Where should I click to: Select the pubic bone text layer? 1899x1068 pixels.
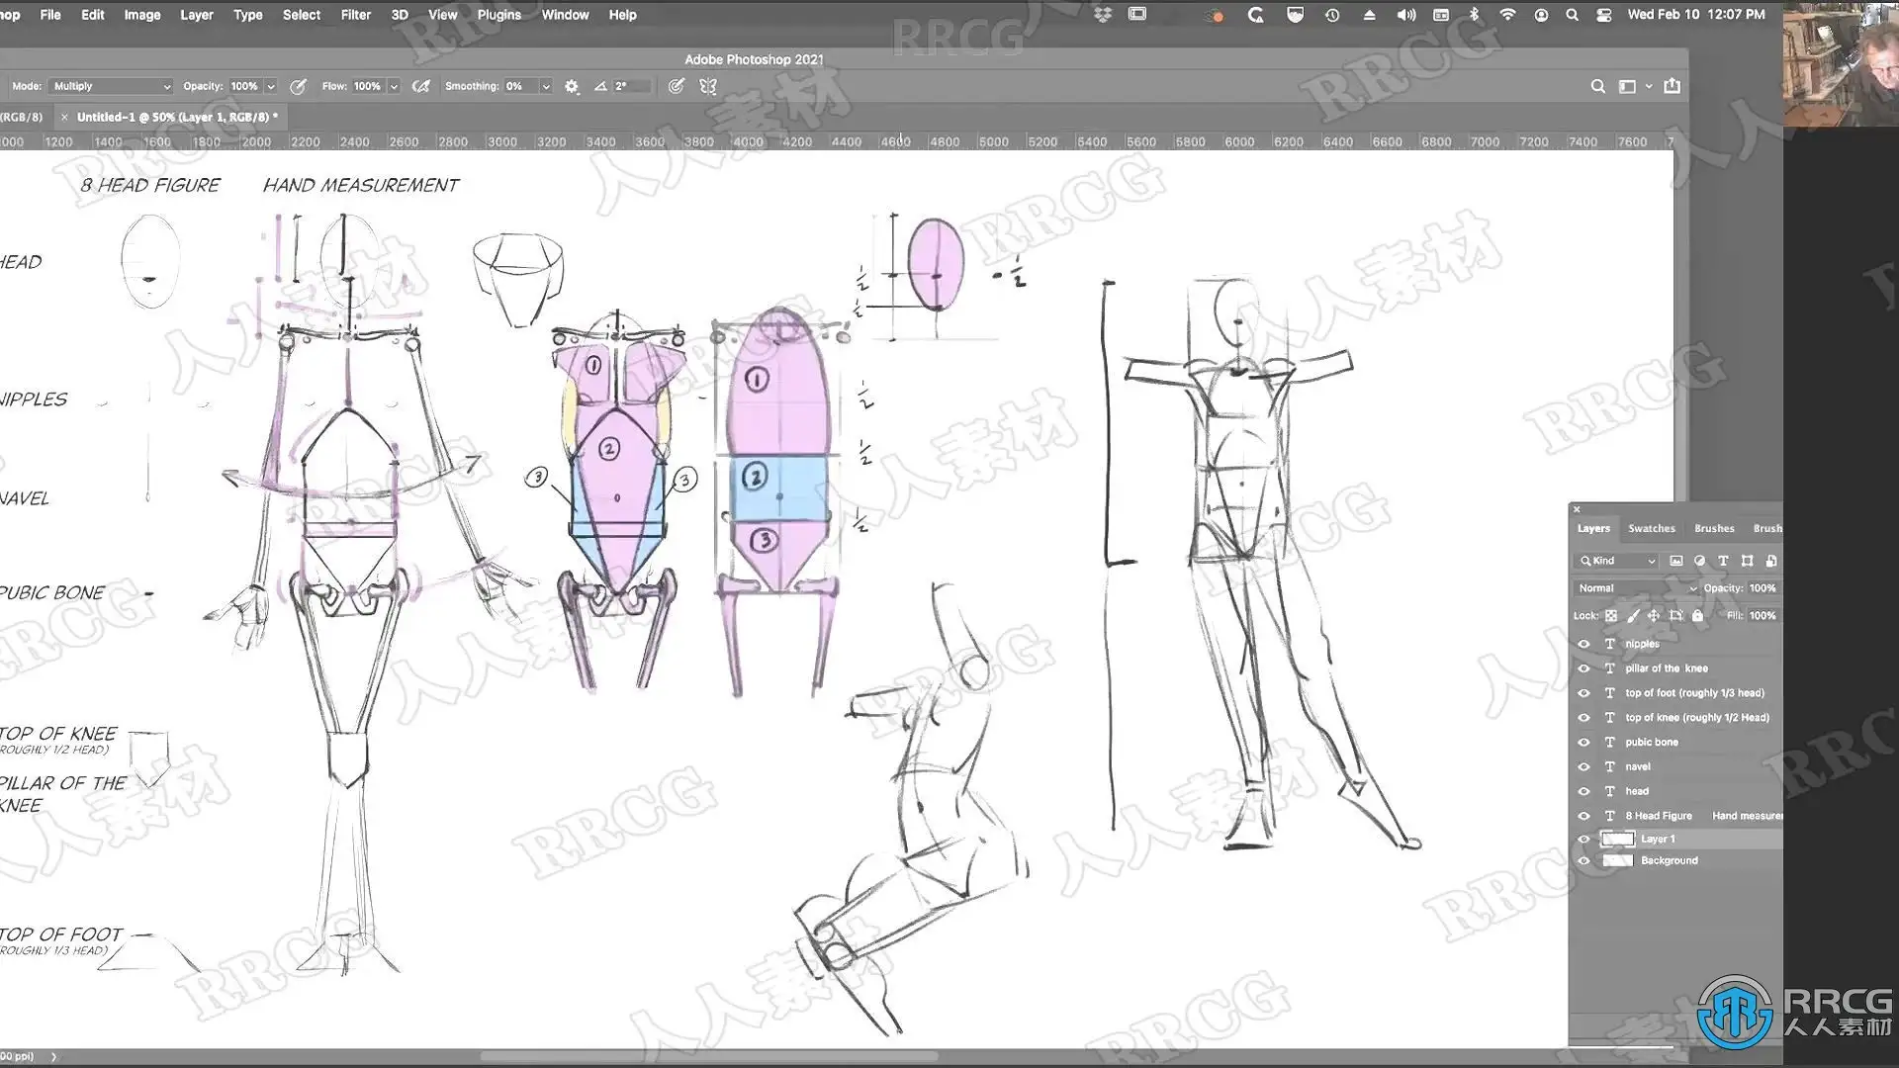[x=1652, y=742]
